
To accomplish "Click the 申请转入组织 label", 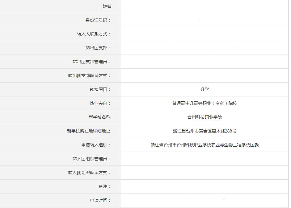I will (x=96, y=145).
